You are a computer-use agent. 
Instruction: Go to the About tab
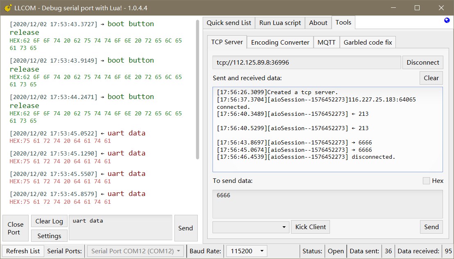(318, 23)
